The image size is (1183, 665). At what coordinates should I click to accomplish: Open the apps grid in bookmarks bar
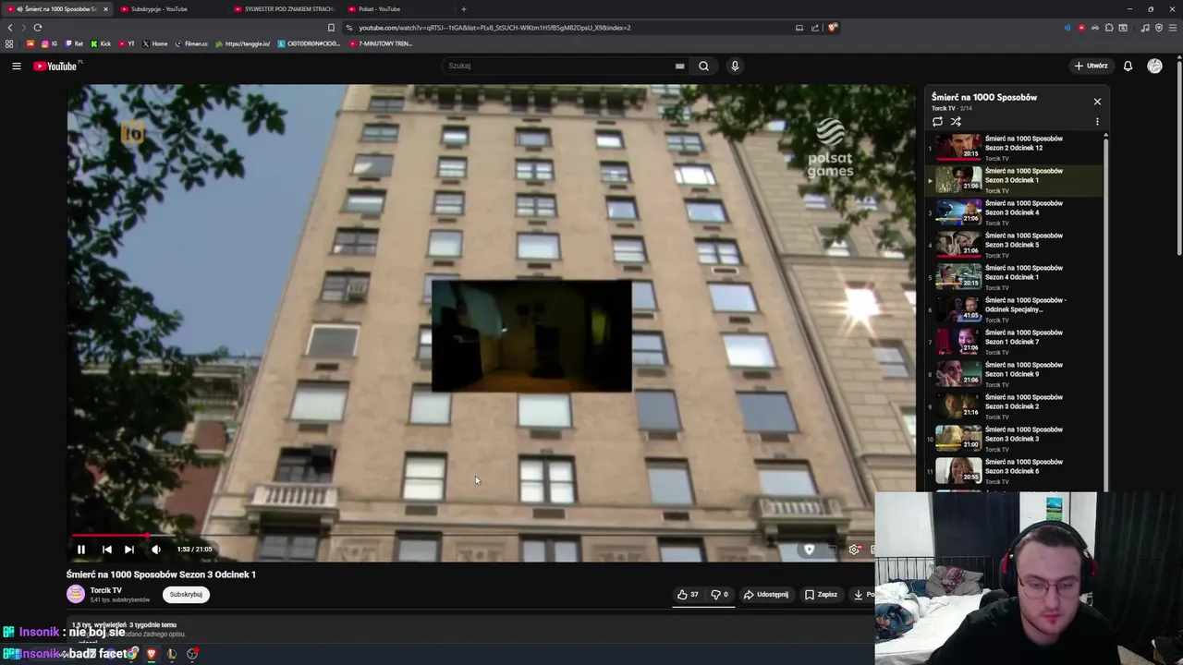(9, 43)
